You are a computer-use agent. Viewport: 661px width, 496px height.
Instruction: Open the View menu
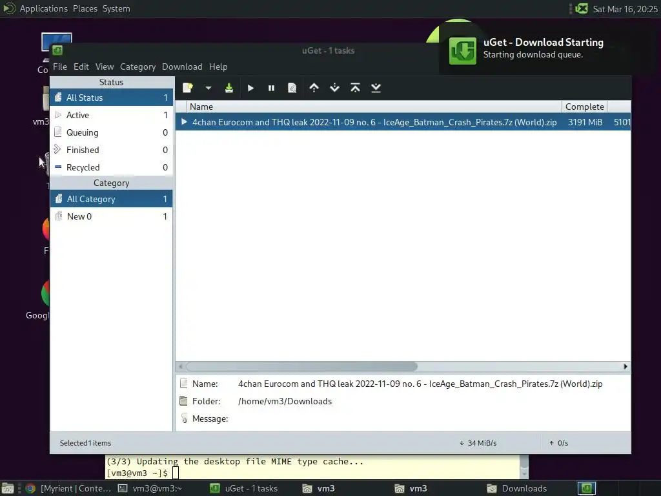pyautogui.click(x=105, y=67)
